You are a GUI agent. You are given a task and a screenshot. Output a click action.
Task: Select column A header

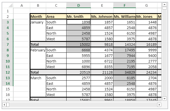pyautogui.click(x=22, y=5)
